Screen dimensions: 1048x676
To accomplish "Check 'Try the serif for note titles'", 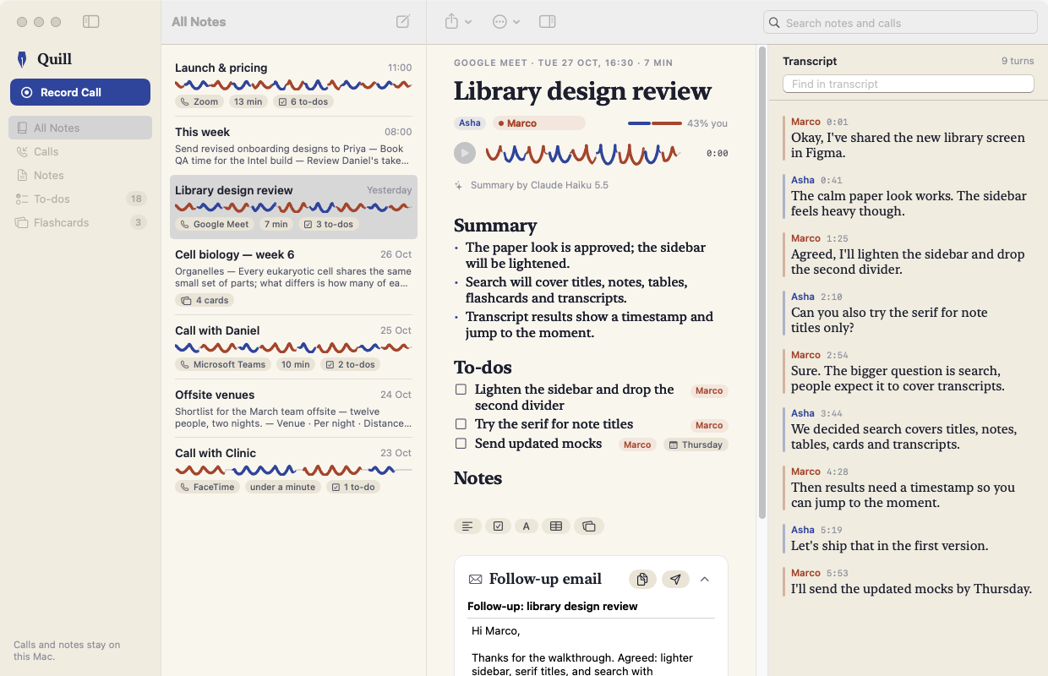I will [x=461, y=424].
